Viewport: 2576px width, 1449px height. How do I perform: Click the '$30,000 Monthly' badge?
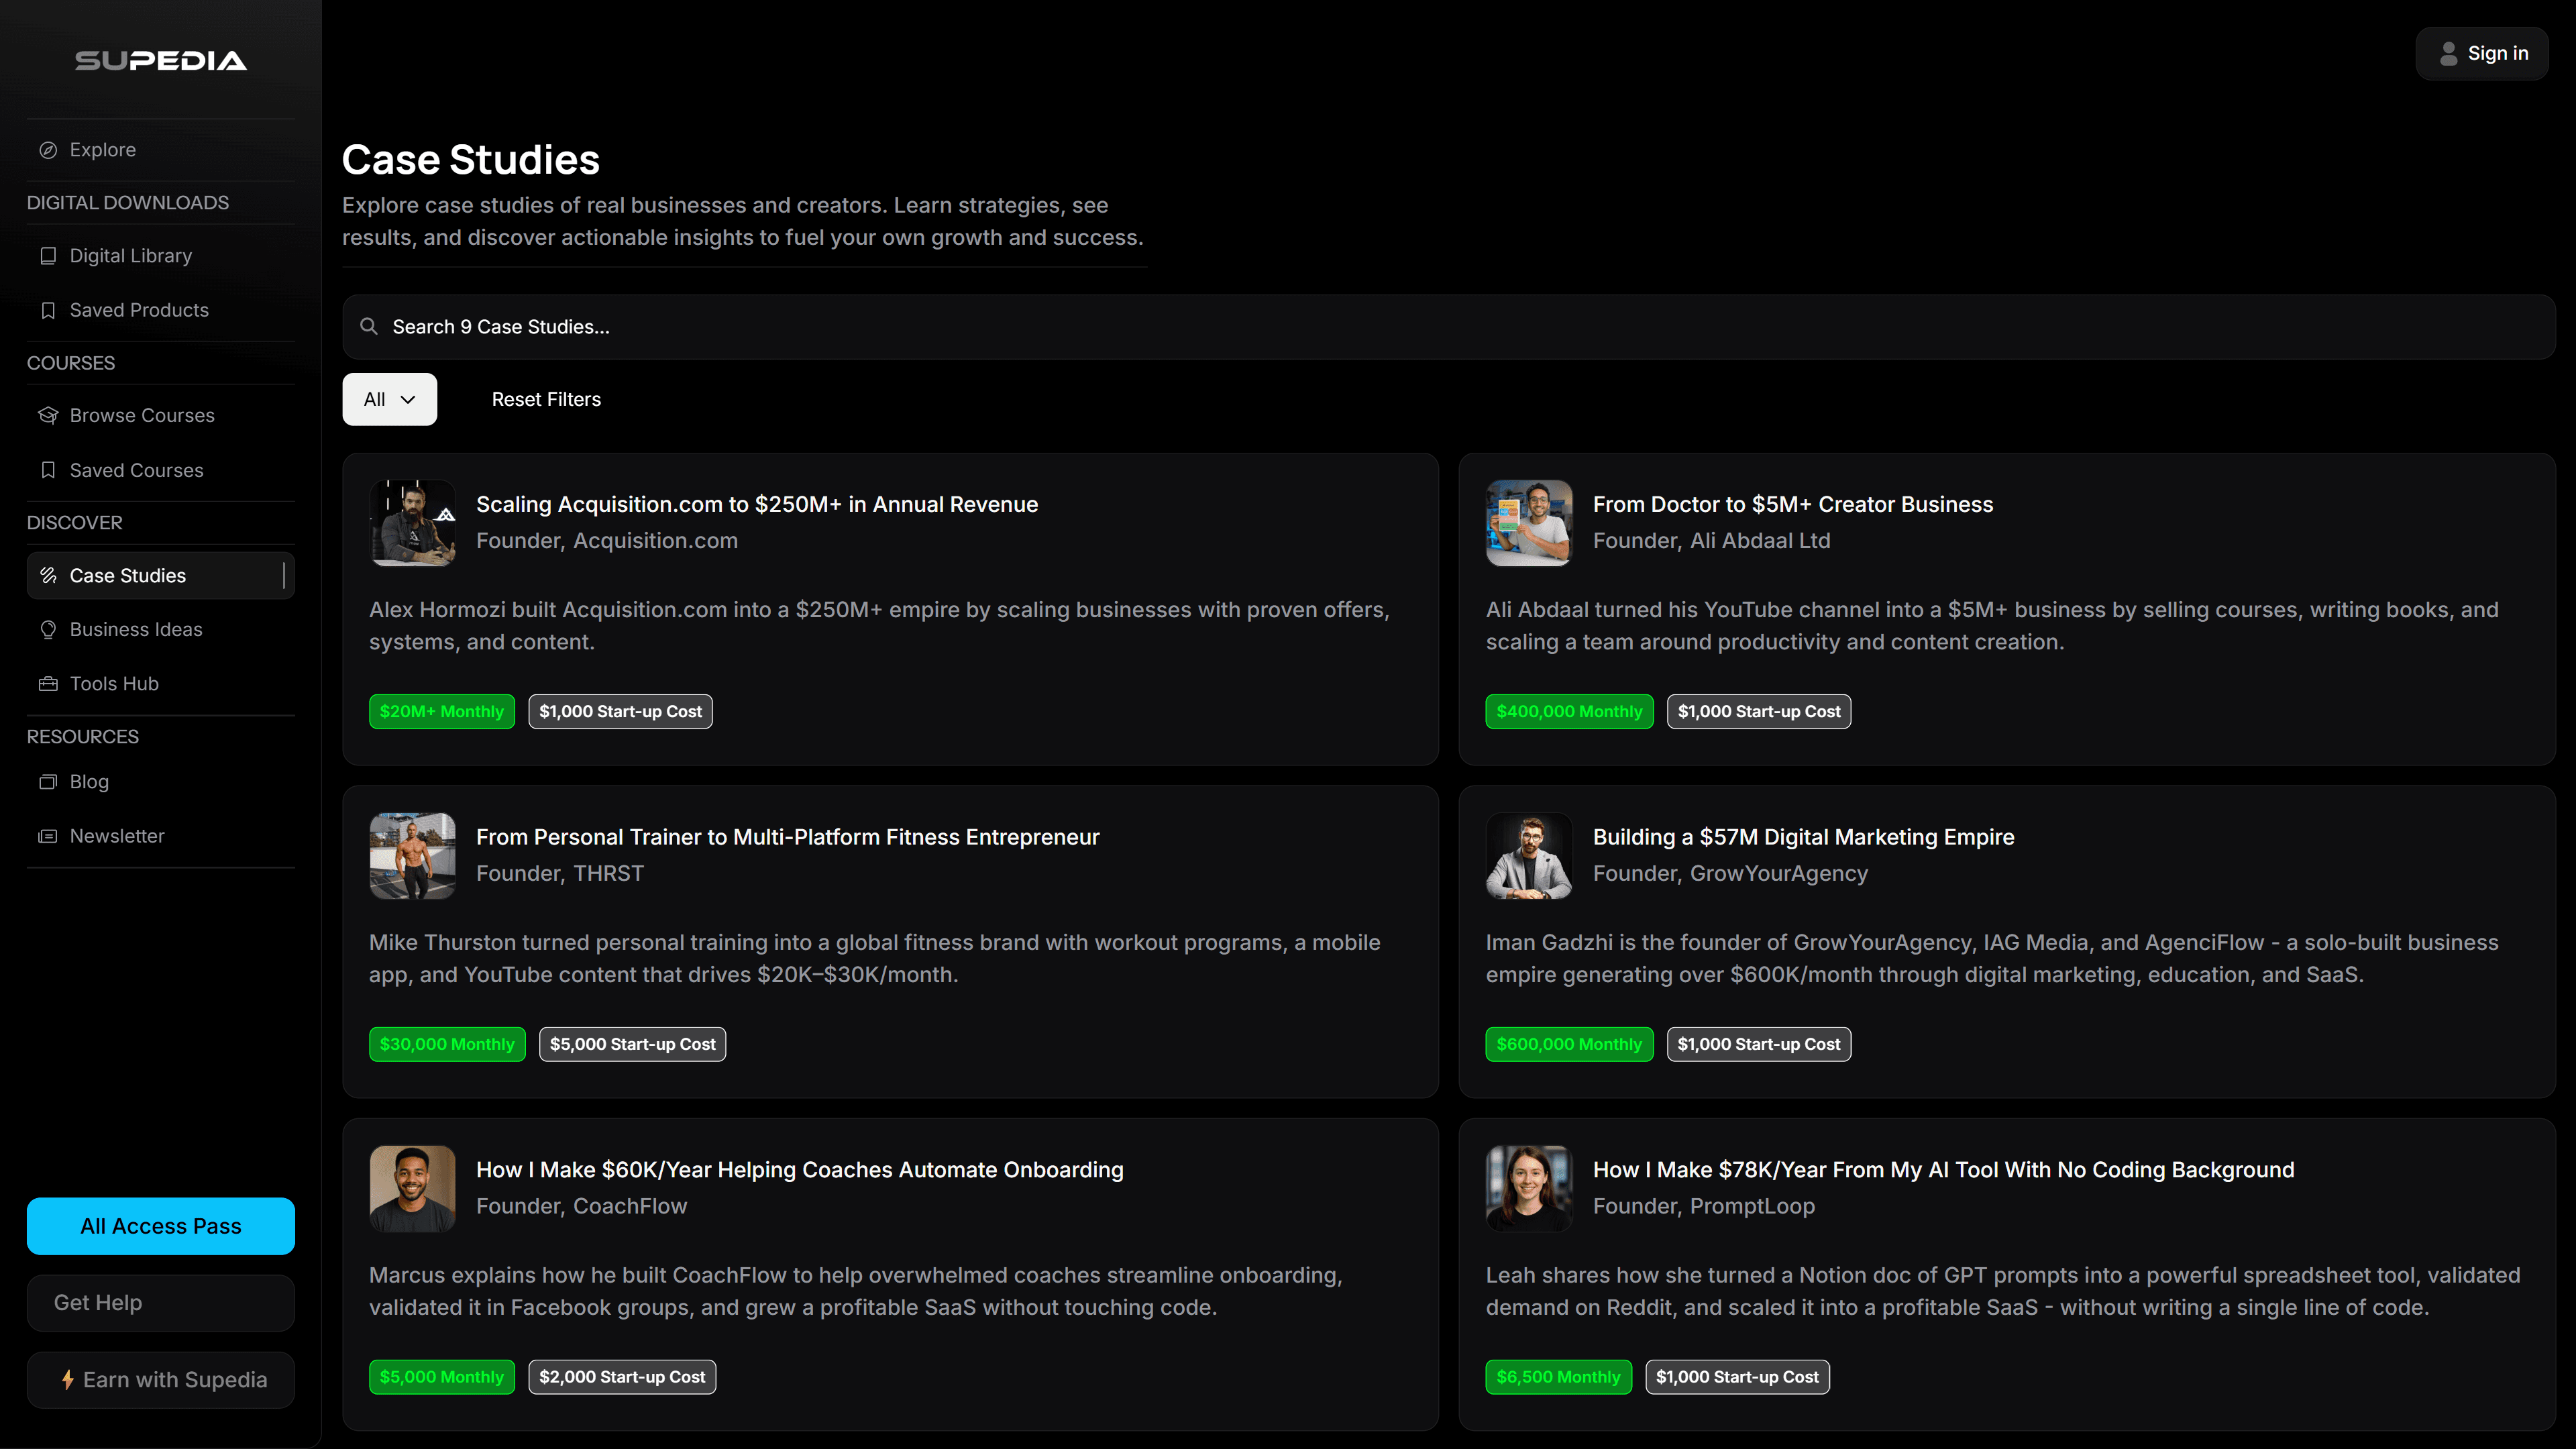click(x=447, y=1045)
